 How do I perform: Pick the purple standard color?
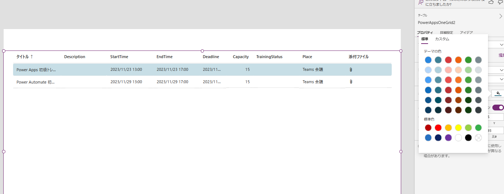point(448,138)
